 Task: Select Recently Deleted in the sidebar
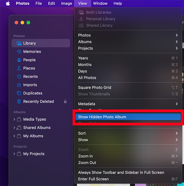(41, 102)
